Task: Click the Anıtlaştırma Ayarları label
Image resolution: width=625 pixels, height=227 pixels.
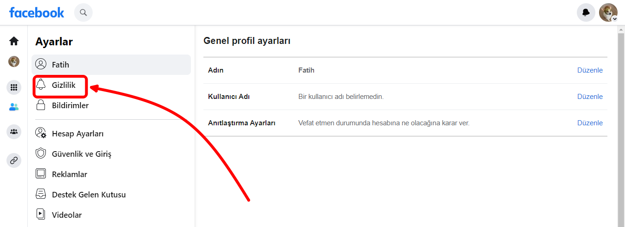Action: pos(242,123)
